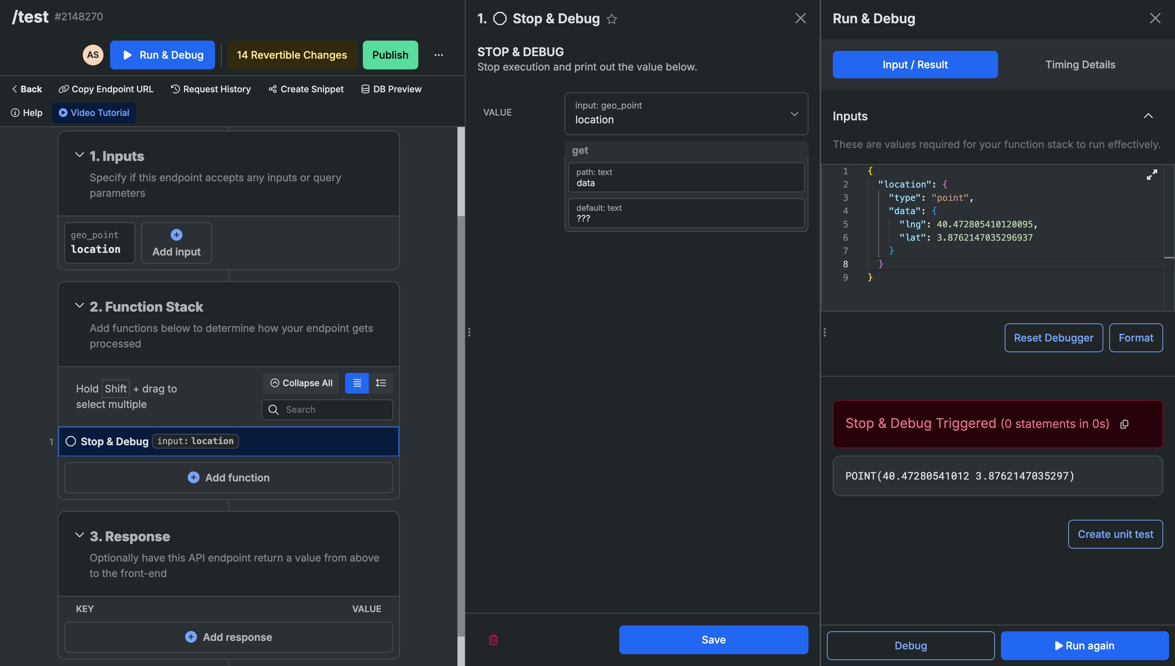The height and width of the screenshot is (666, 1175).
Task: Copy the Stop & Debug Triggered result
Action: 1124,424
